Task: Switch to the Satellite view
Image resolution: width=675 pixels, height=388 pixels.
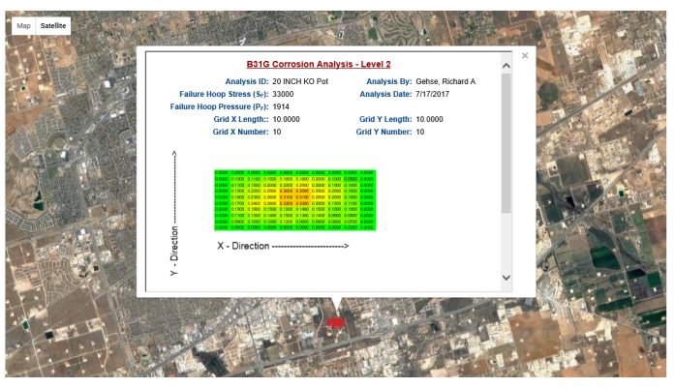Action: pos(53,25)
